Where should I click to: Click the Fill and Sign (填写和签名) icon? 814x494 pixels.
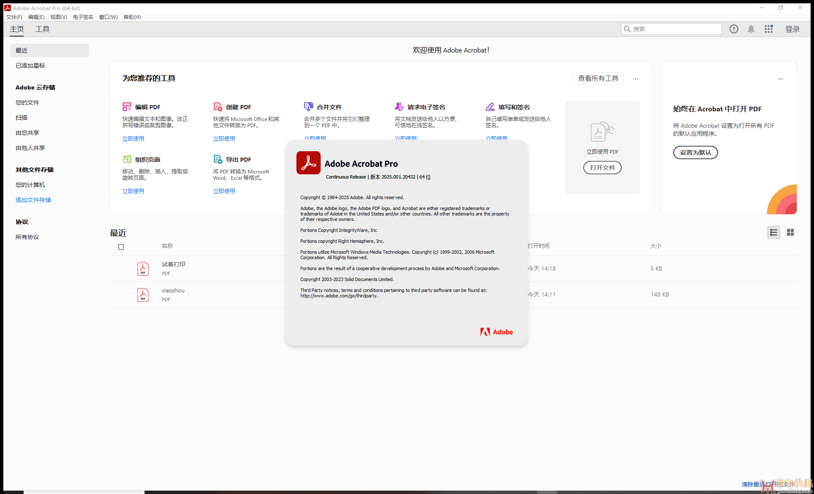click(x=490, y=107)
